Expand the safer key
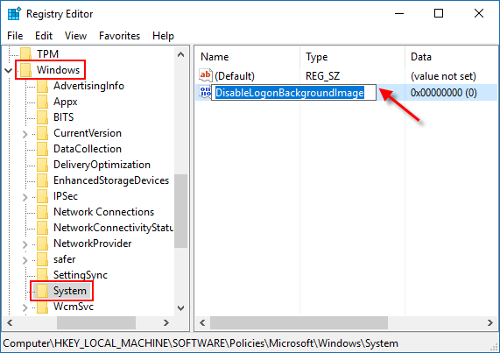The height and width of the screenshot is (353, 500). tap(25, 260)
